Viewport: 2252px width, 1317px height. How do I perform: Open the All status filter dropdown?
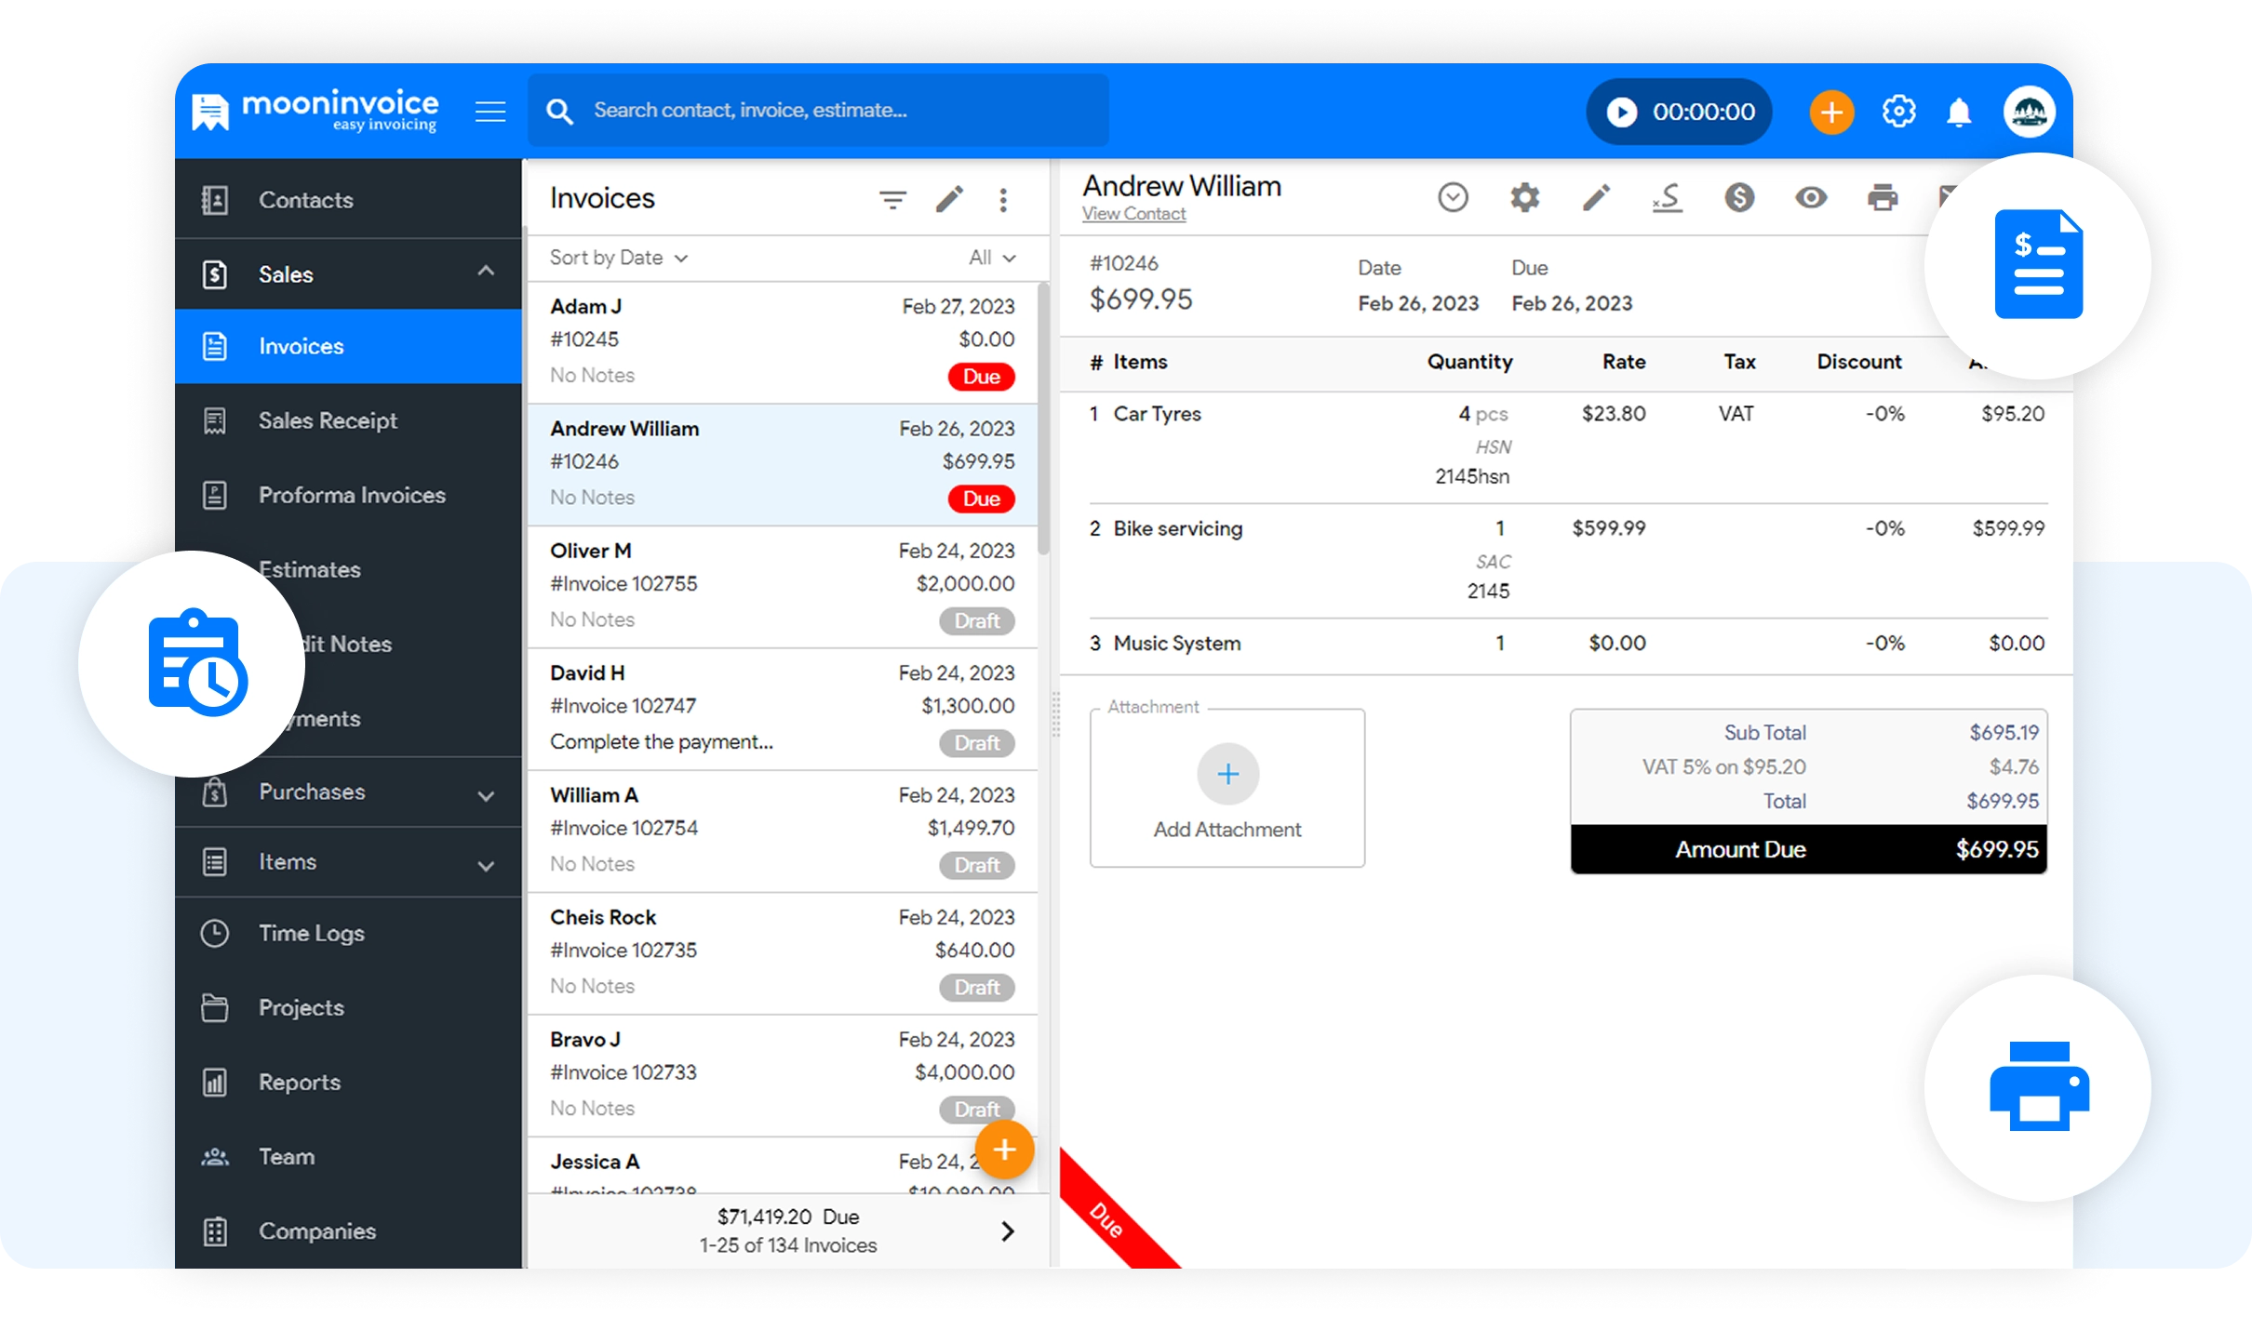992,258
